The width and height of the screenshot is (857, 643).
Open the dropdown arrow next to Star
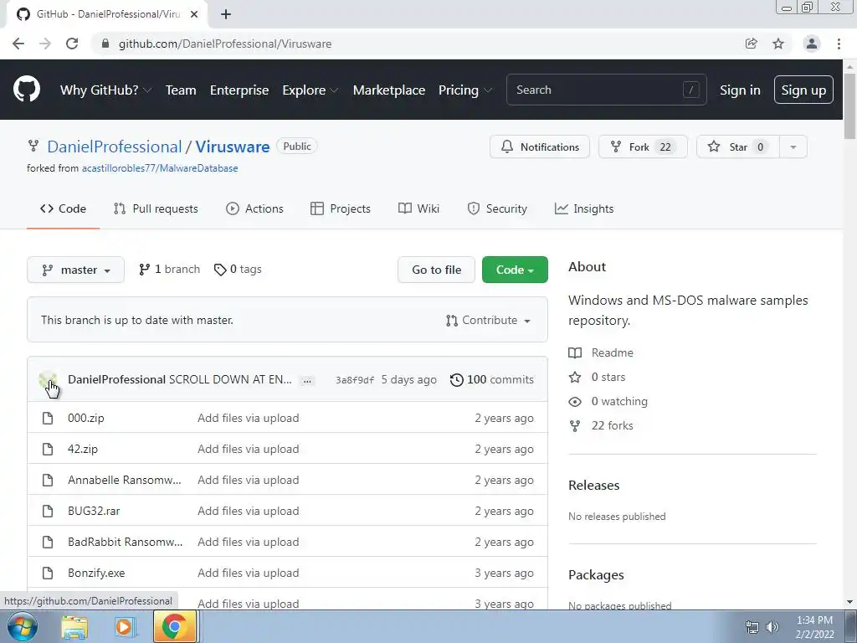click(x=793, y=147)
